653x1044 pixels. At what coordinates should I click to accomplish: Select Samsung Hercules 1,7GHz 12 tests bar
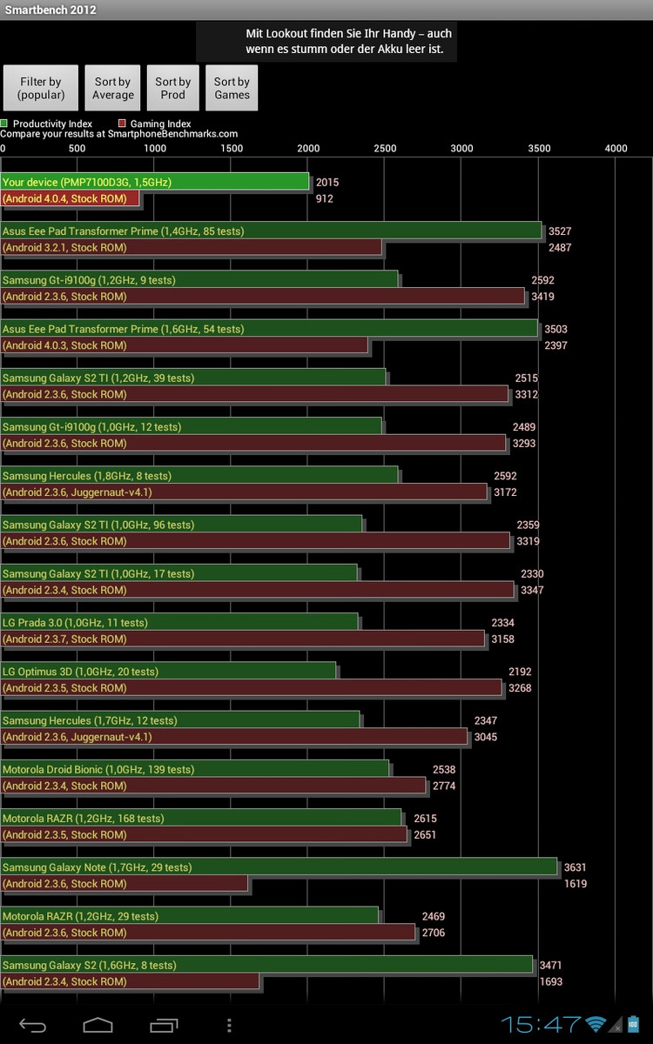tap(180, 720)
